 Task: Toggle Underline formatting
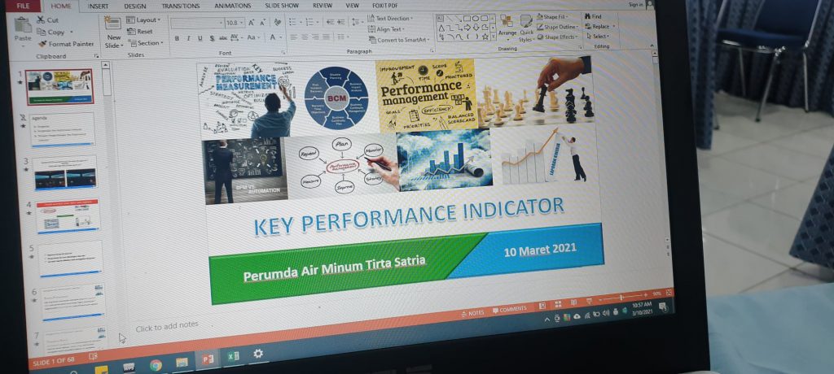pos(200,38)
